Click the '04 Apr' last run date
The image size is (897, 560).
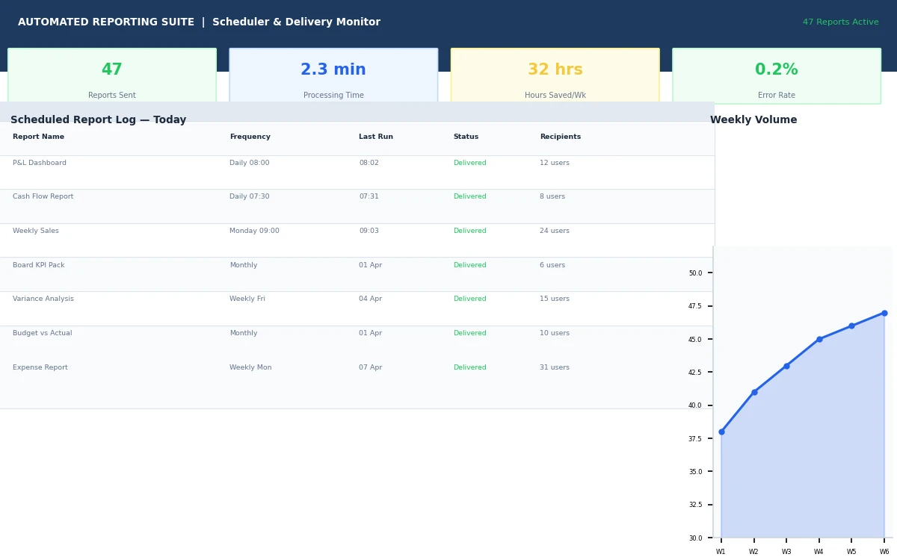click(370, 299)
